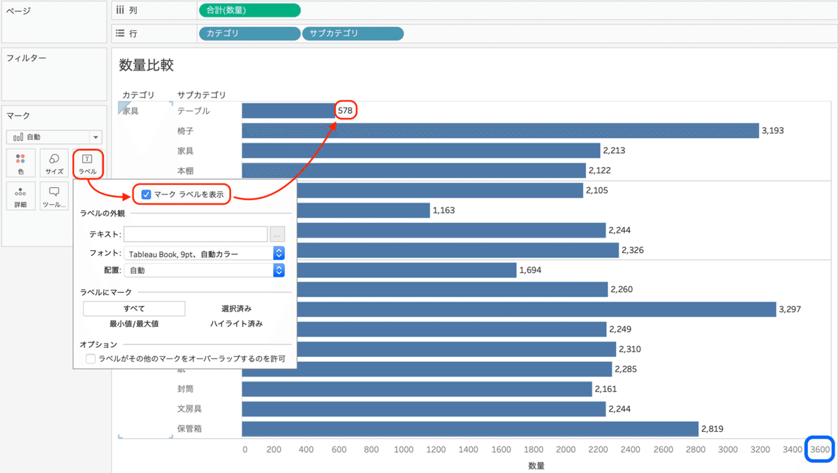The image size is (838, 473).
Task: Click the カテゴリ pill on Rows
Action: coord(249,33)
